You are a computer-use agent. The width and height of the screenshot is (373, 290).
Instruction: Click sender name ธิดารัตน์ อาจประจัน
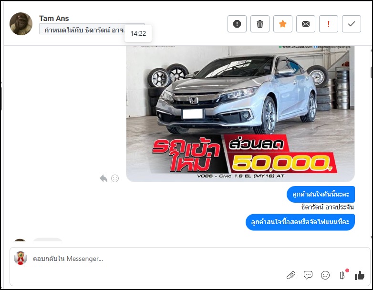328,207
